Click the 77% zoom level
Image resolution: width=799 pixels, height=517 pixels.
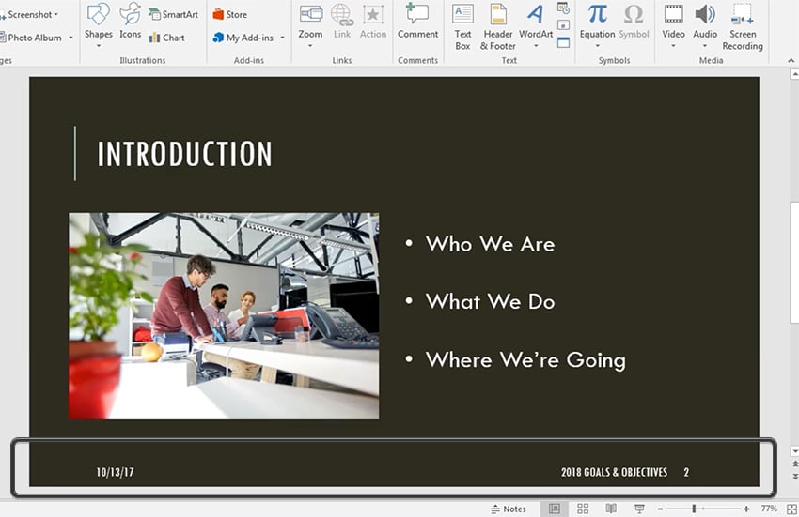click(768, 509)
